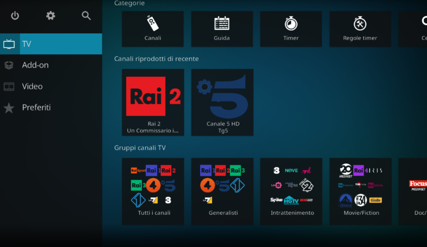The width and height of the screenshot is (427, 247).
Task: Open the Intrattenimento channel group
Action: click(291, 191)
